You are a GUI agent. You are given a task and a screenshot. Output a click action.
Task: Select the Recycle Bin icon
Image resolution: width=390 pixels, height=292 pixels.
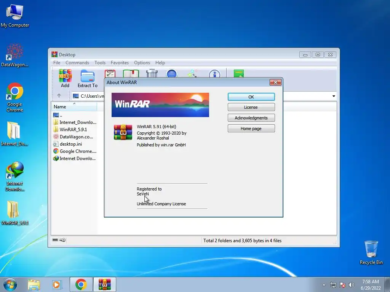(371, 252)
